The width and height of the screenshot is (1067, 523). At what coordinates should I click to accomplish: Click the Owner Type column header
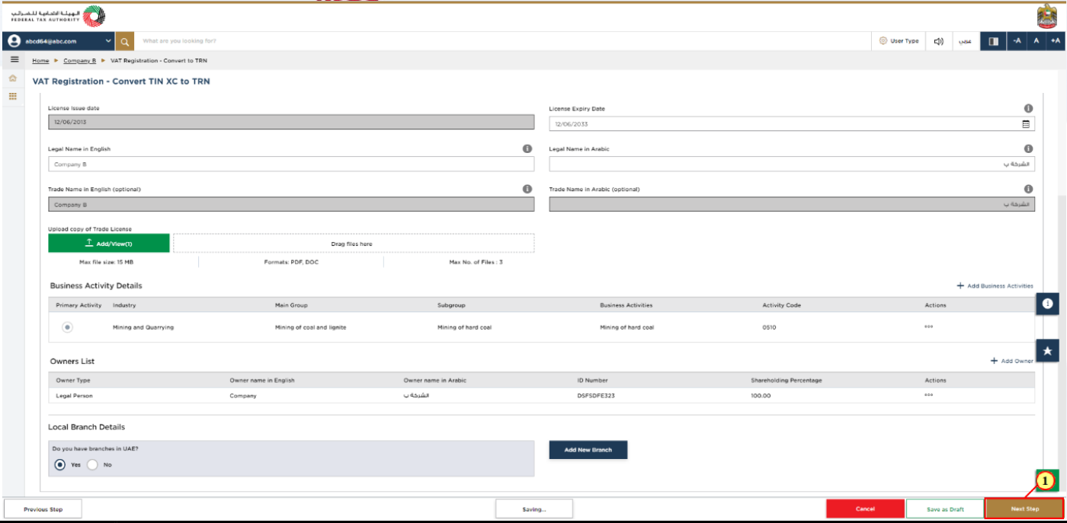pyautogui.click(x=73, y=380)
